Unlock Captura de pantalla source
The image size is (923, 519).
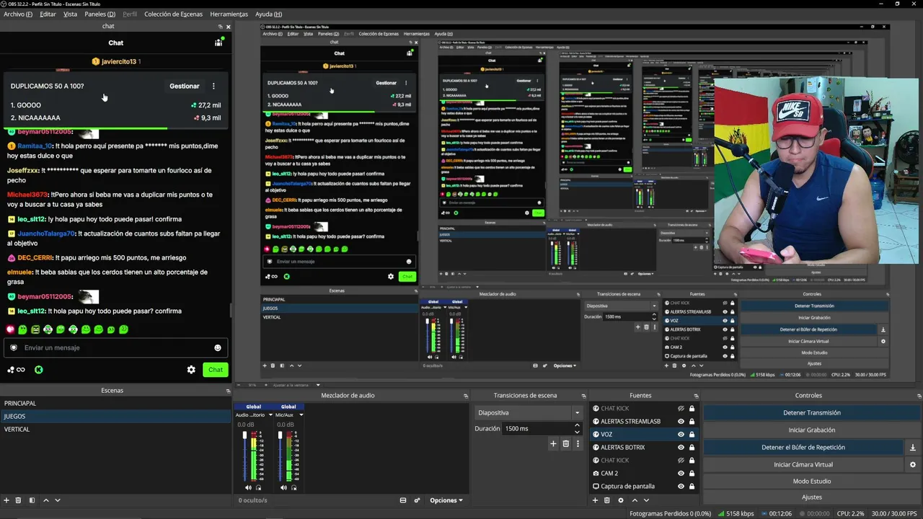click(692, 487)
